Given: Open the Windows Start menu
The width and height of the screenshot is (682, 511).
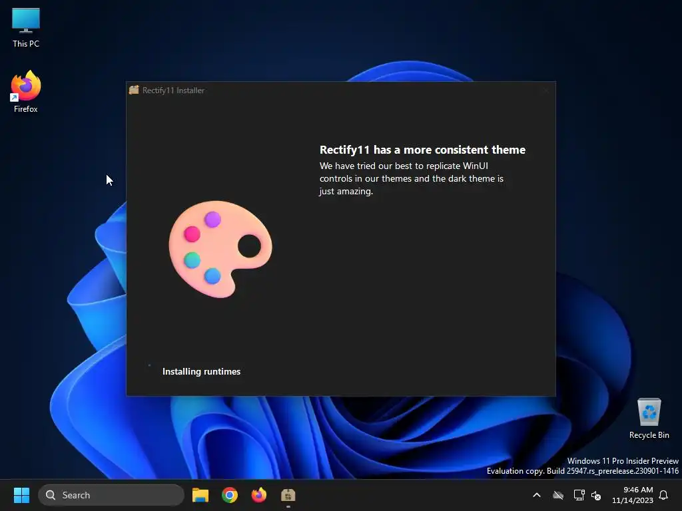Looking at the screenshot, I should point(21,495).
